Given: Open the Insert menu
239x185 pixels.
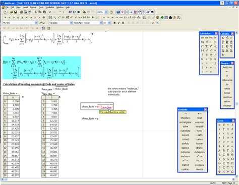Looking at the screenshot, I should pos(25,8).
